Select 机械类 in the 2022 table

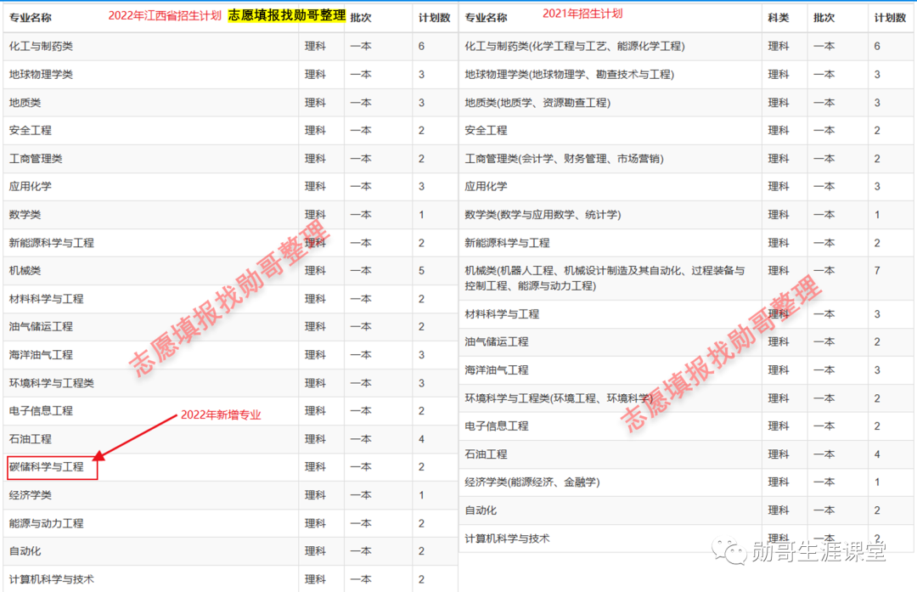25,270
